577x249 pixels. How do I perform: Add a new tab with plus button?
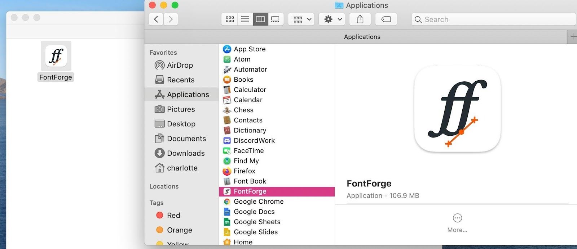coord(573,37)
